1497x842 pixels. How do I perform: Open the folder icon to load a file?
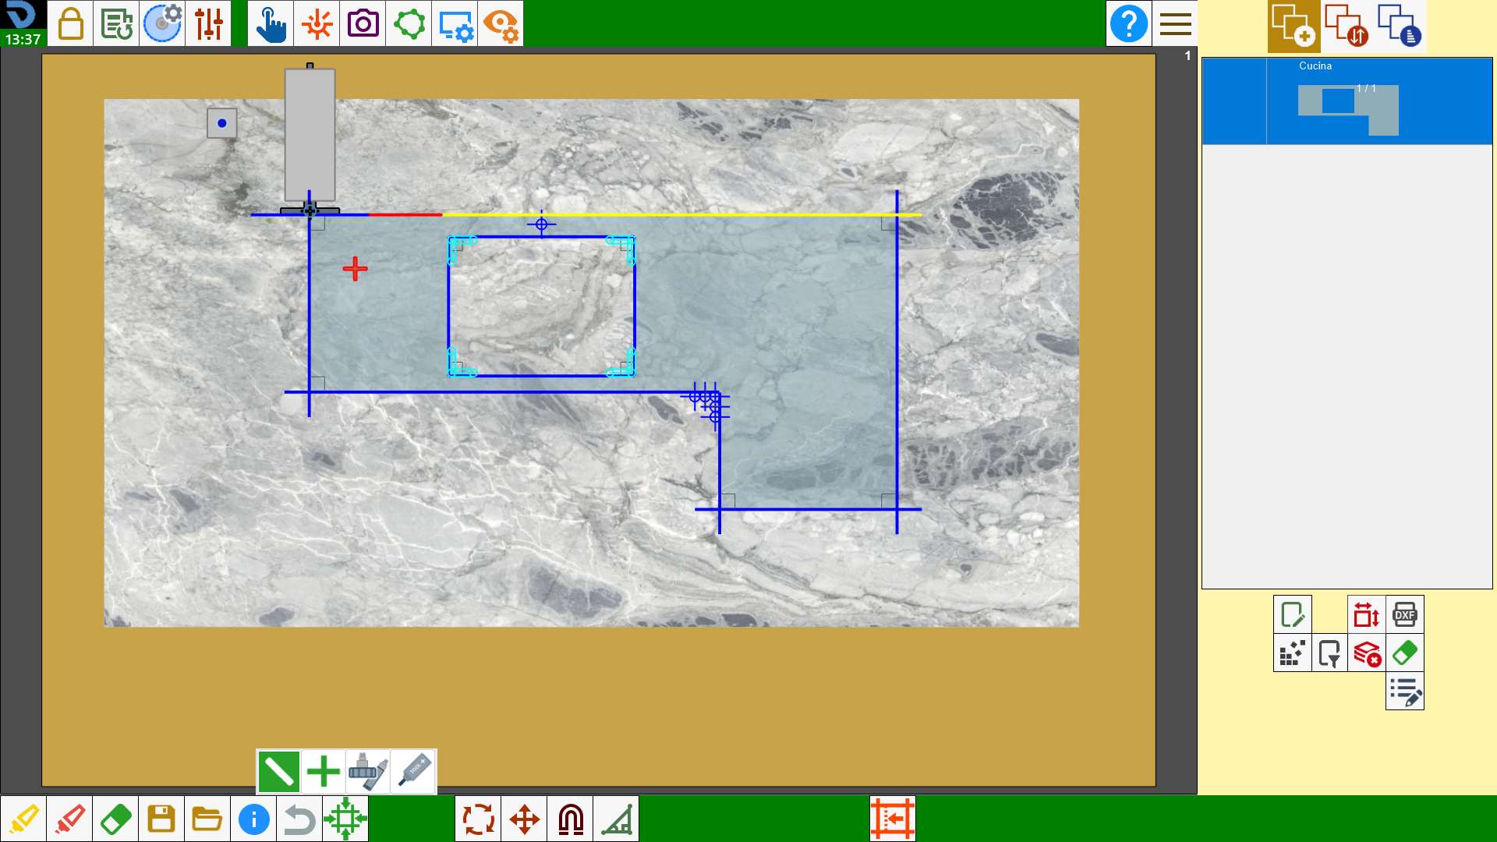207,819
